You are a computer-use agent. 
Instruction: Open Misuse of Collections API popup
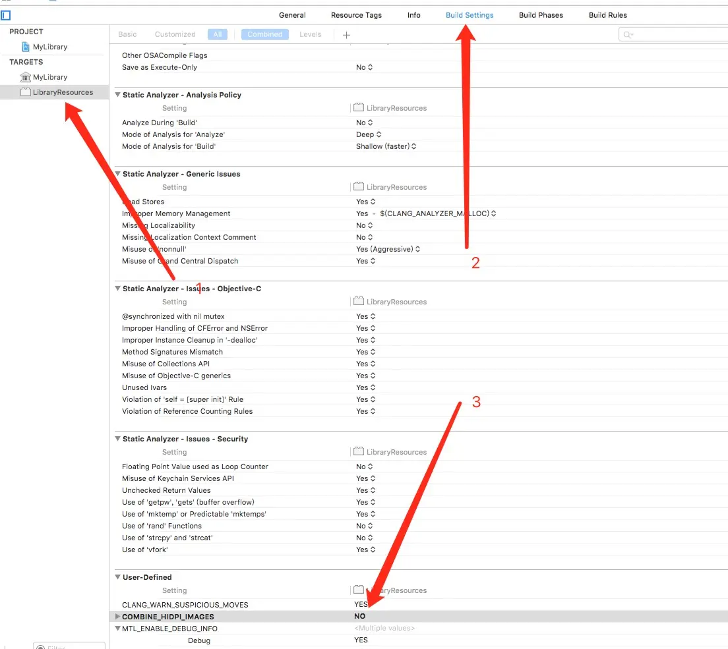tap(365, 364)
